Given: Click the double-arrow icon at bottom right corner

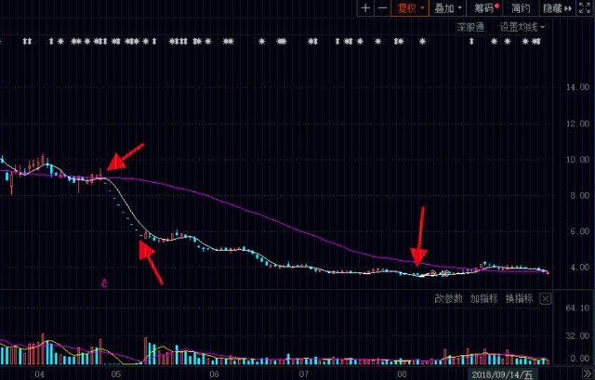Looking at the screenshot, I should [587, 374].
